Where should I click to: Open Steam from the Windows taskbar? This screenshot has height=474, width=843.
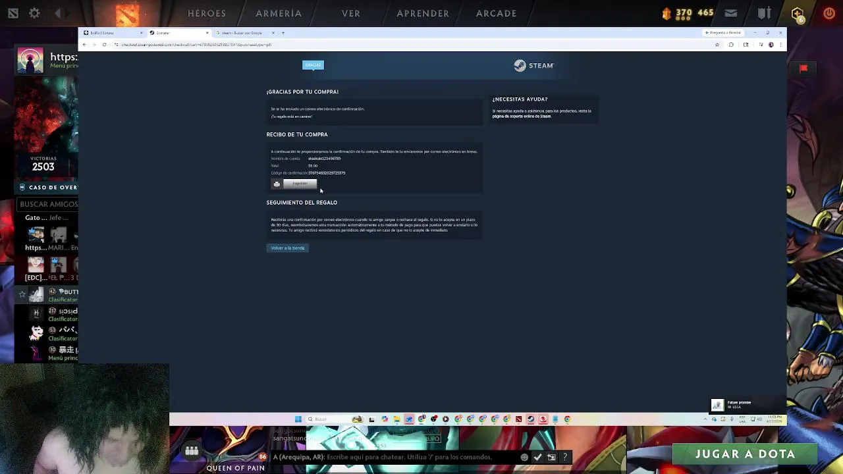point(531,419)
